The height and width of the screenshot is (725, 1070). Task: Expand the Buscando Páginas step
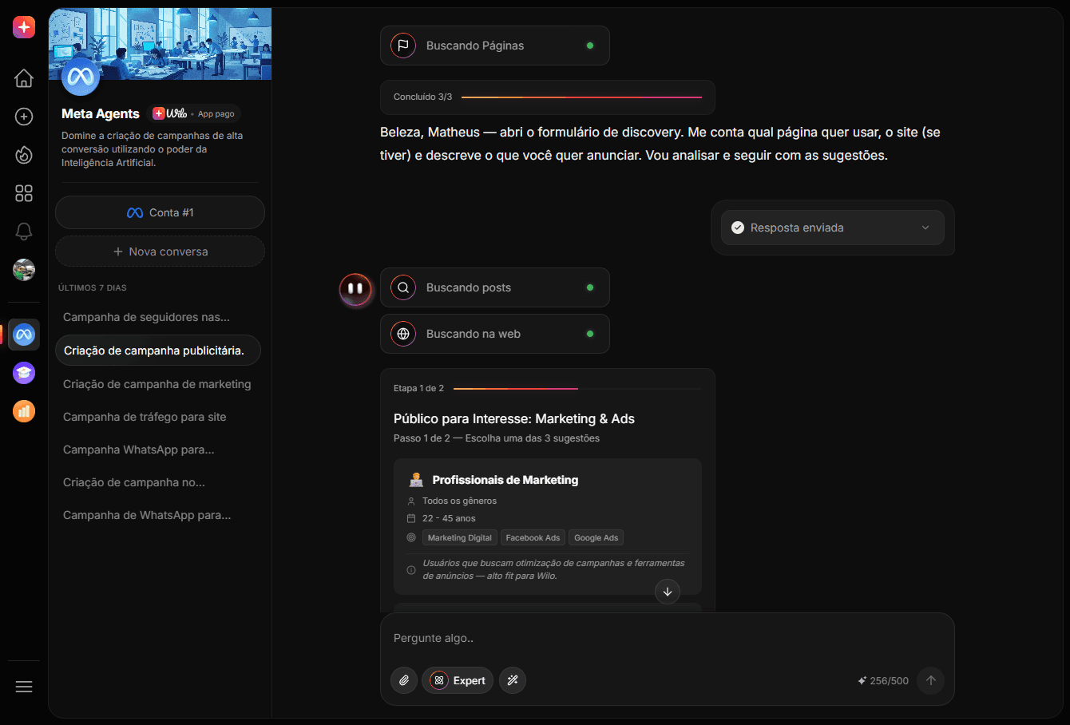coord(495,46)
